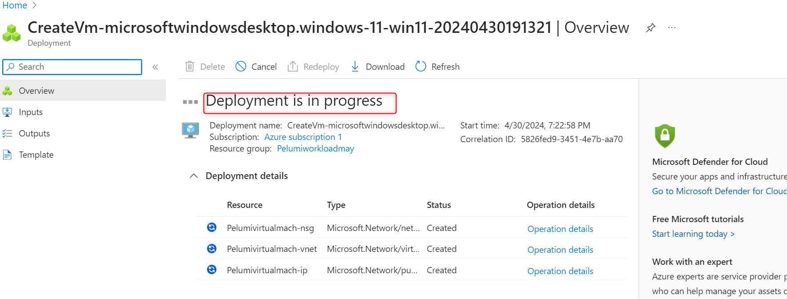View Operation details for Pelumivirtualmach-ip
The height and width of the screenshot is (299, 787).
click(x=560, y=271)
